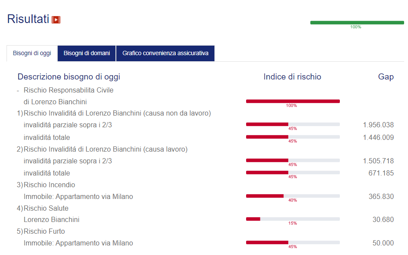Open the Bisogni di domani tab
Viewport: 408px width, 255px height.
(x=87, y=53)
